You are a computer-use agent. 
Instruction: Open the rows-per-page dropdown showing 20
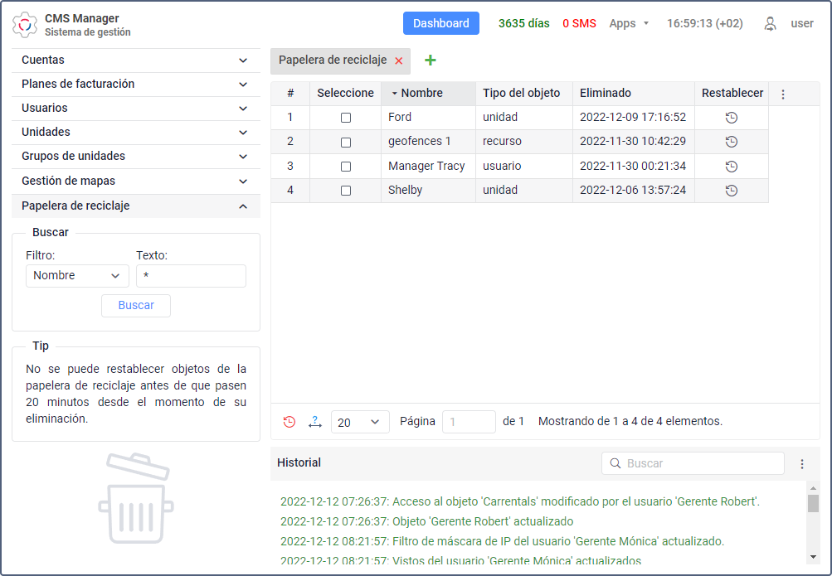pyautogui.click(x=360, y=422)
